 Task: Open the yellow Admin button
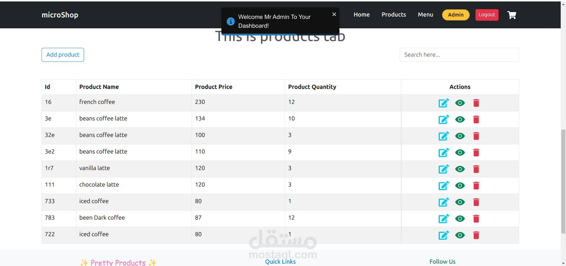pyautogui.click(x=455, y=15)
